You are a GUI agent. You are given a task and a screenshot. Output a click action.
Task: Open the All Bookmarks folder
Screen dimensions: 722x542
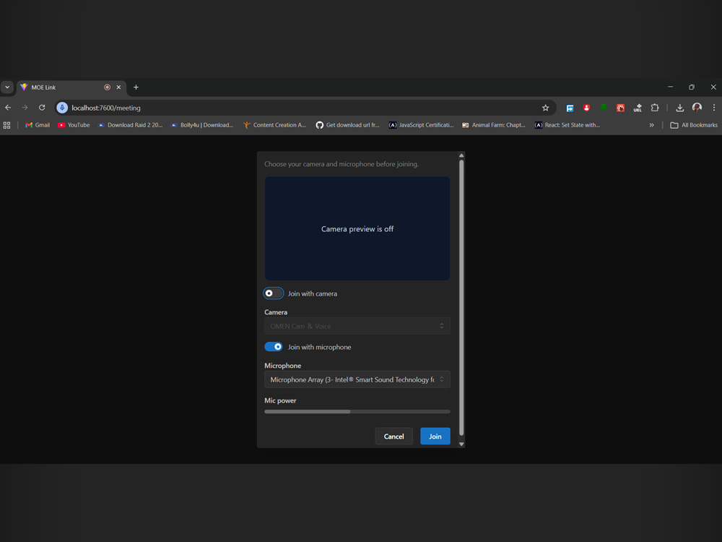point(694,125)
